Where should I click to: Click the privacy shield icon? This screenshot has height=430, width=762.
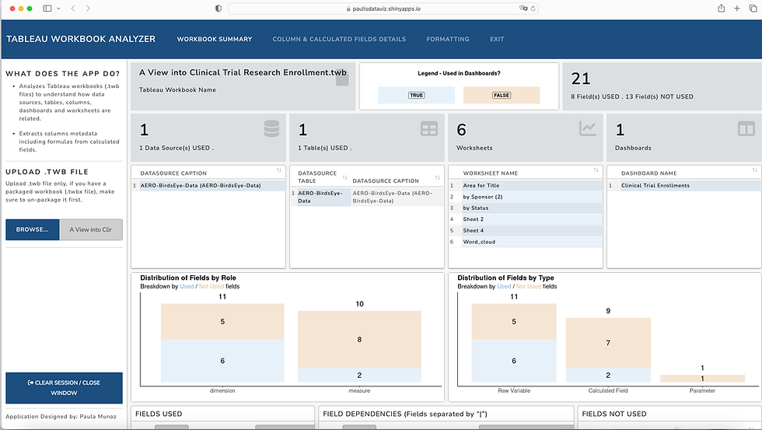[218, 9]
